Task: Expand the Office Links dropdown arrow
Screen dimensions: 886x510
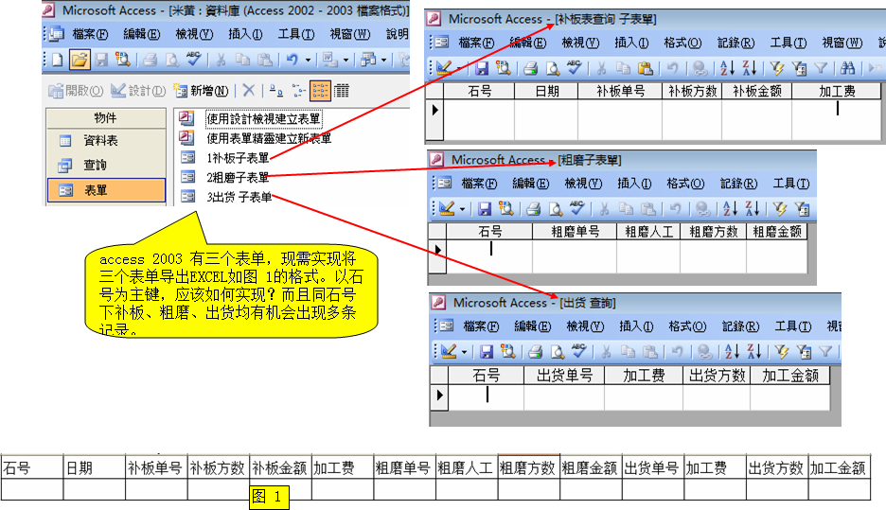Action: (345, 60)
